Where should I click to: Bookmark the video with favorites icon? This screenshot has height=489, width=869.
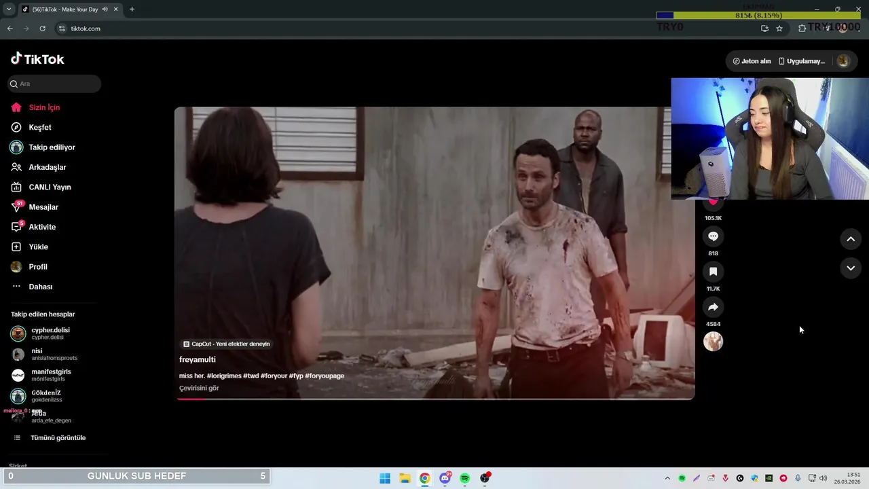click(713, 272)
